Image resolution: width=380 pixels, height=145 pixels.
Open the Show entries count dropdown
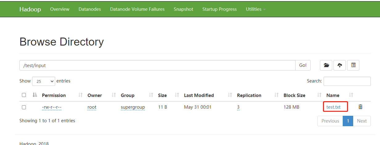pos(43,81)
